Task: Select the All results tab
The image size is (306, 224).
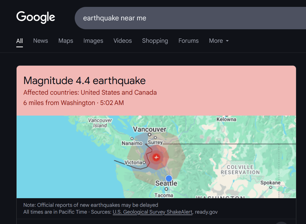Action: tap(19, 41)
